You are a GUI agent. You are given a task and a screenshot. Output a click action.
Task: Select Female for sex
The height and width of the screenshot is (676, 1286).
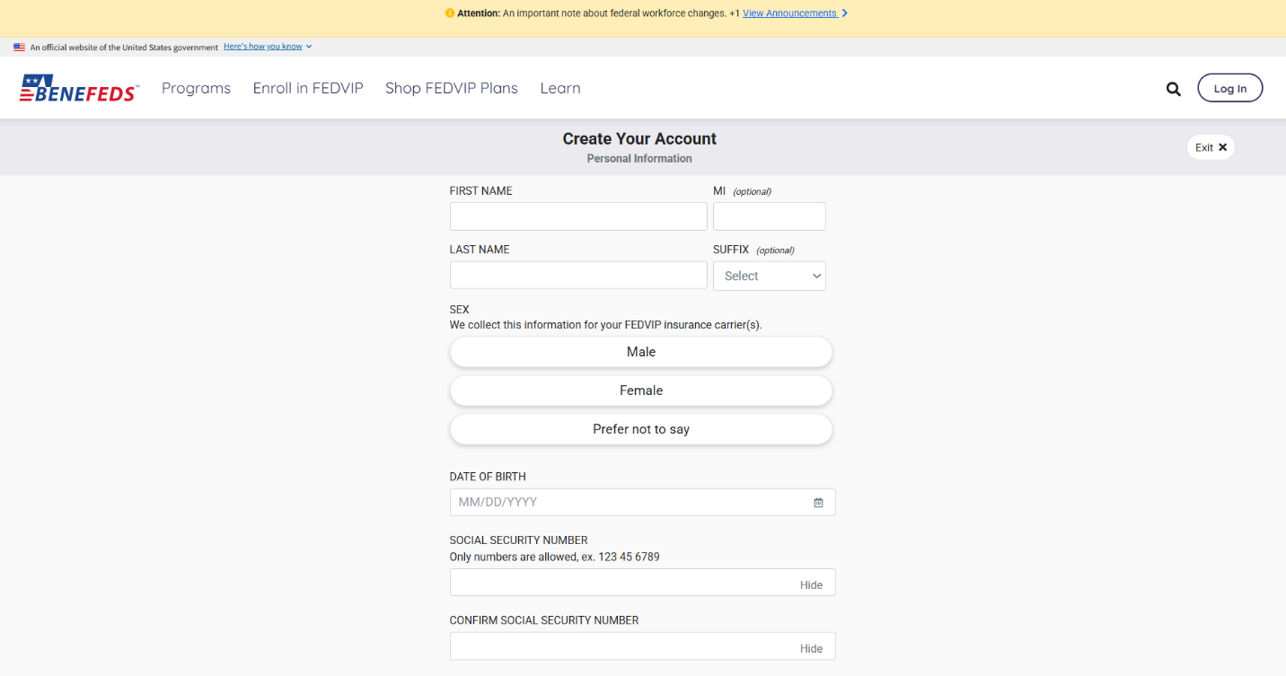(640, 391)
